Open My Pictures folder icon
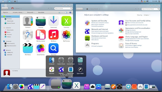 [66, 35]
